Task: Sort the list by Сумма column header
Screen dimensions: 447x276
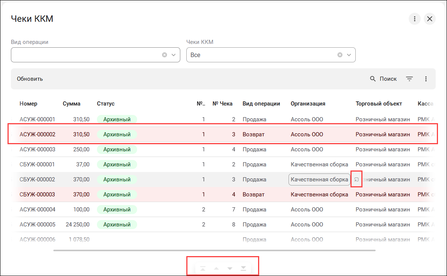Action: coord(71,104)
